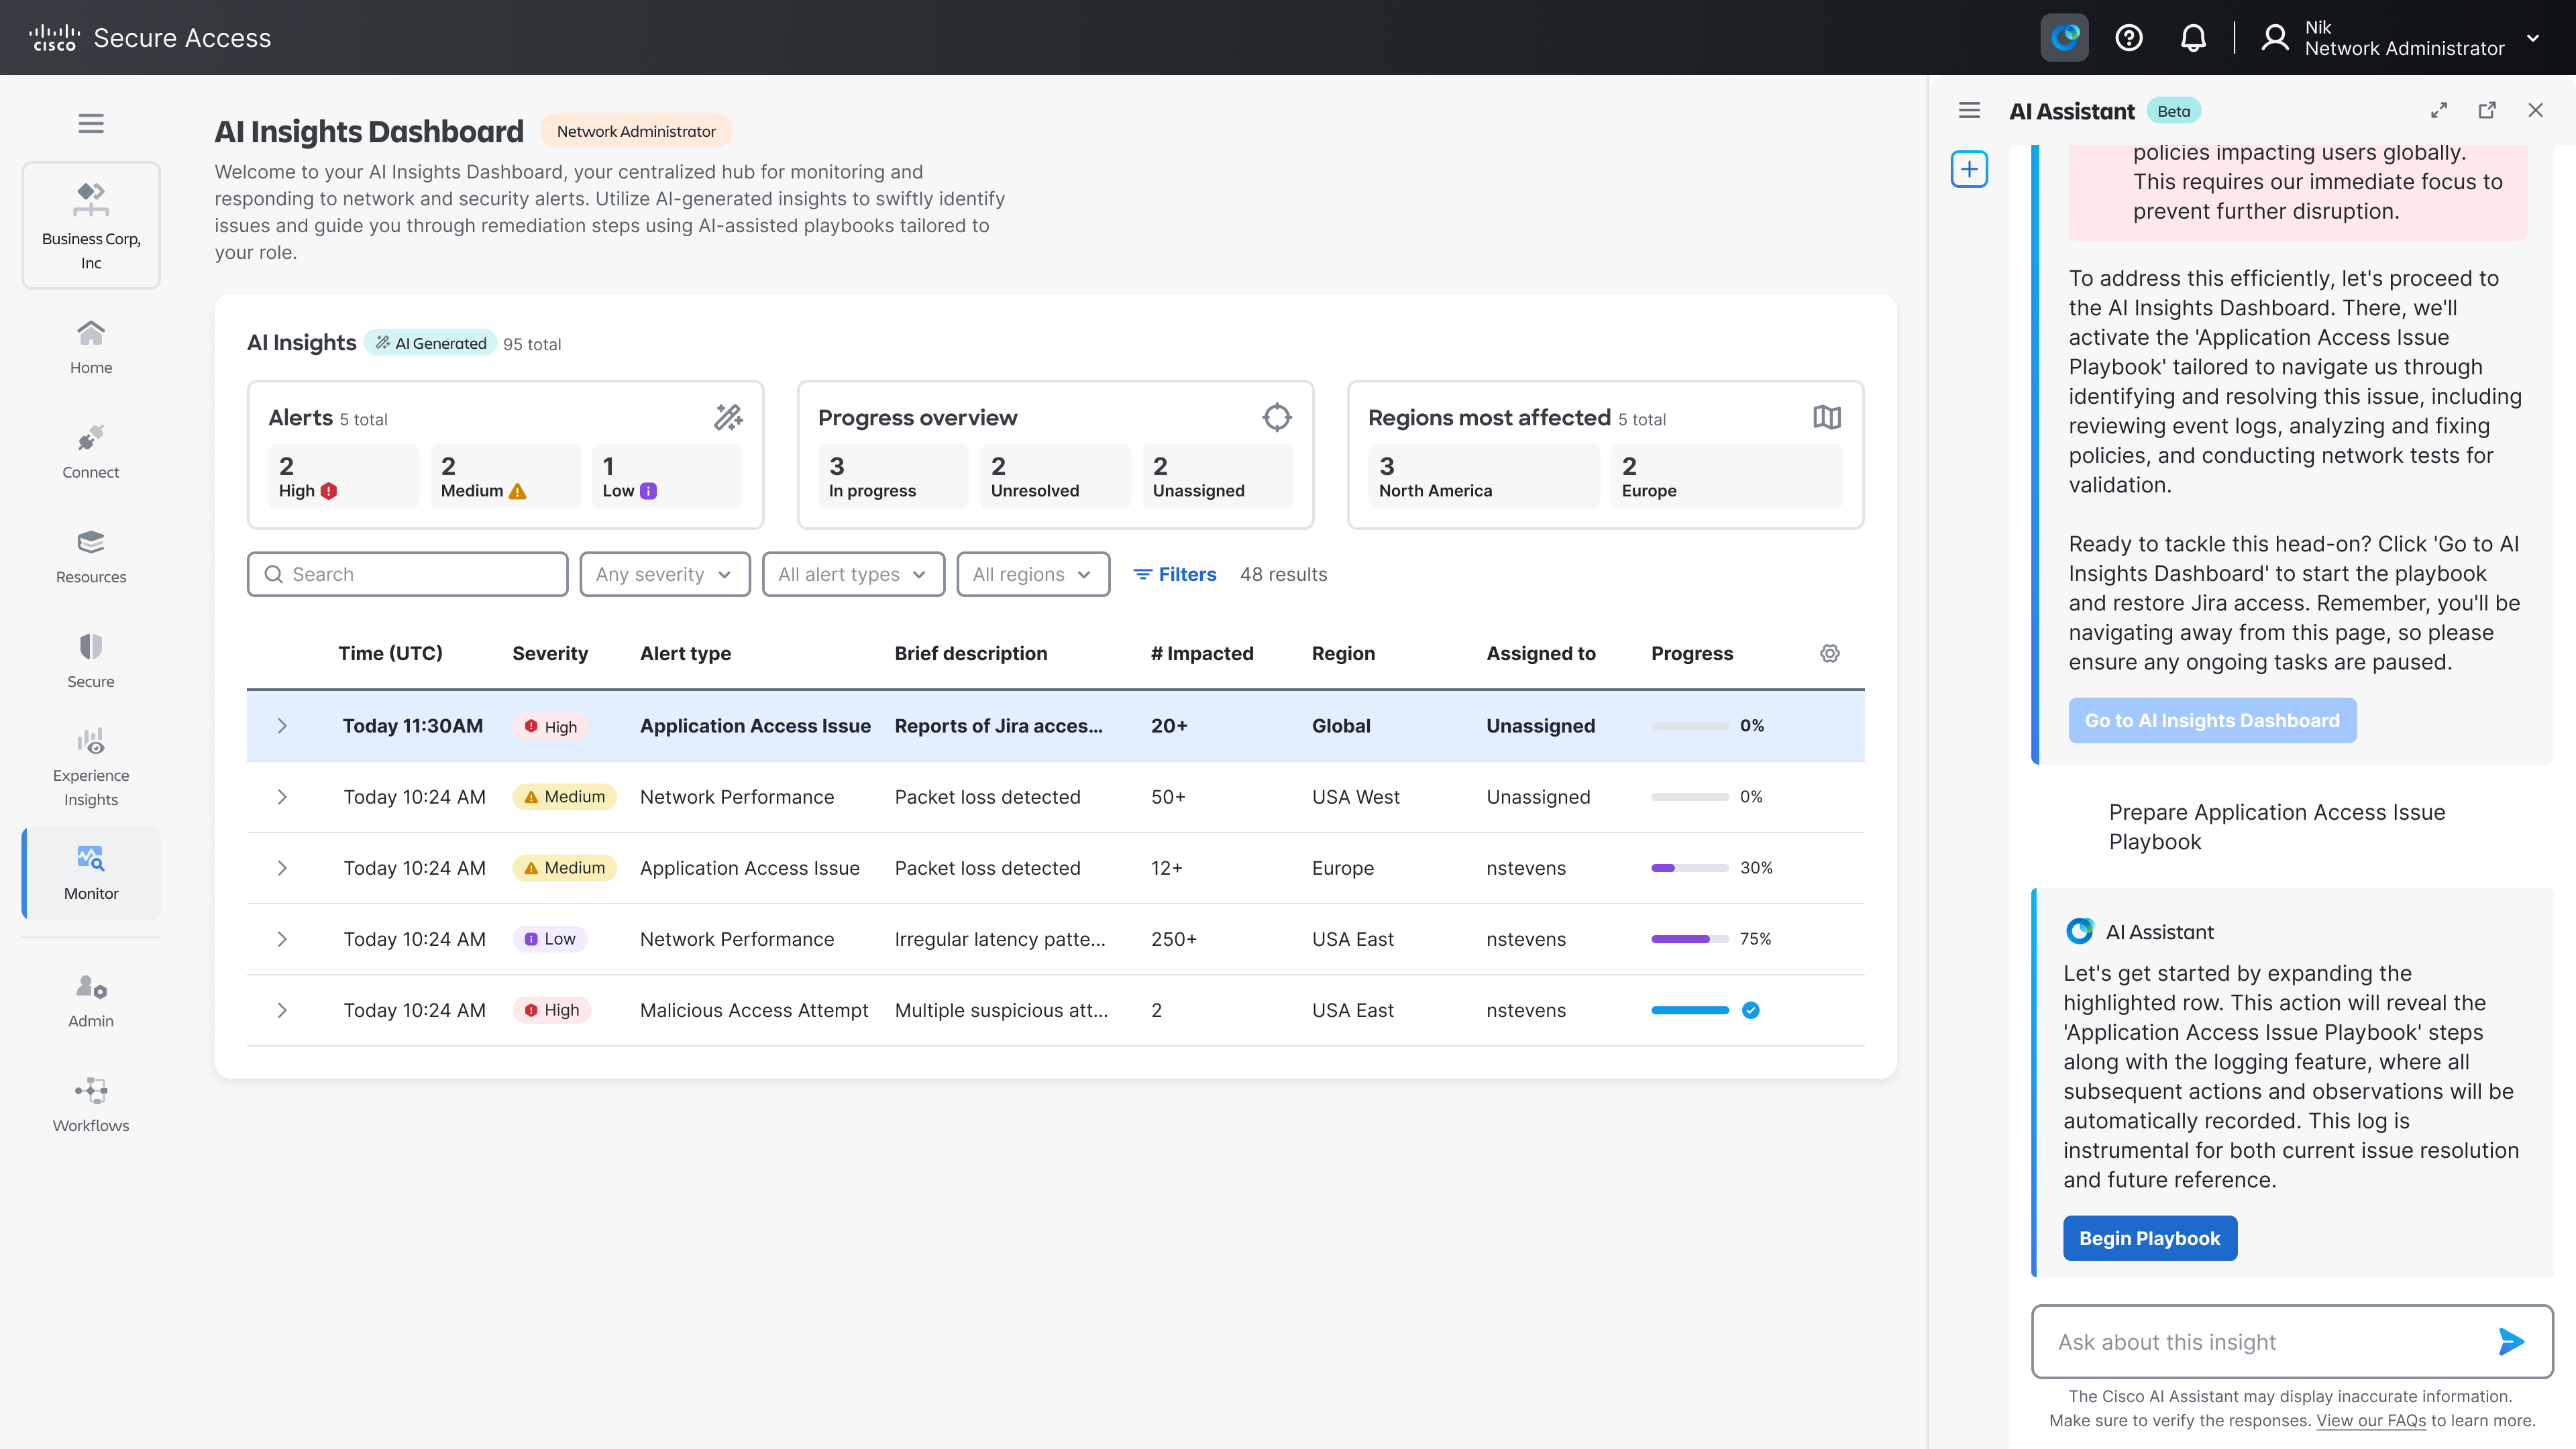Screen dimensions: 2576x1449
Task: Open the Any severity dropdown
Action: click(664, 574)
